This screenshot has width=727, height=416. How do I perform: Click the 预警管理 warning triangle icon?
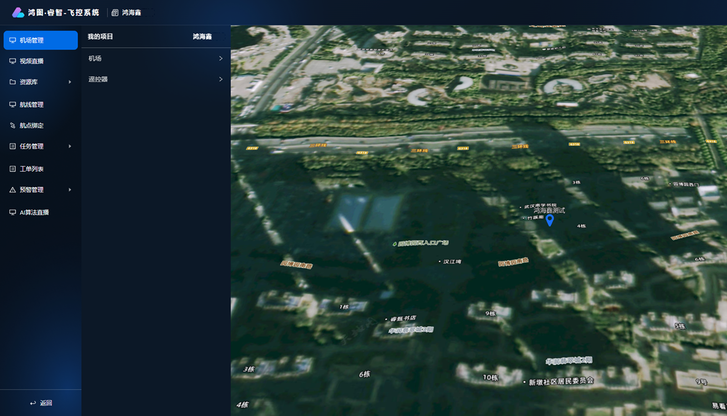tap(13, 190)
